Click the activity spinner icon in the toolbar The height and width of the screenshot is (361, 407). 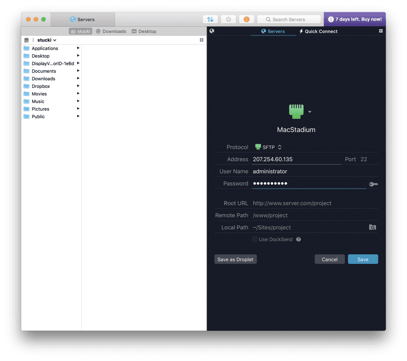[228, 19]
